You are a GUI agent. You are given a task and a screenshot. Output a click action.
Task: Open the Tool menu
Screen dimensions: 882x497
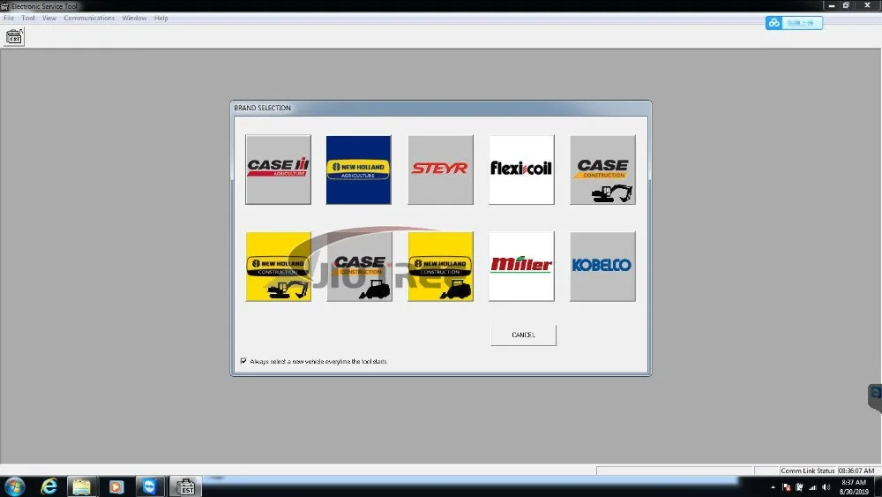[28, 18]
